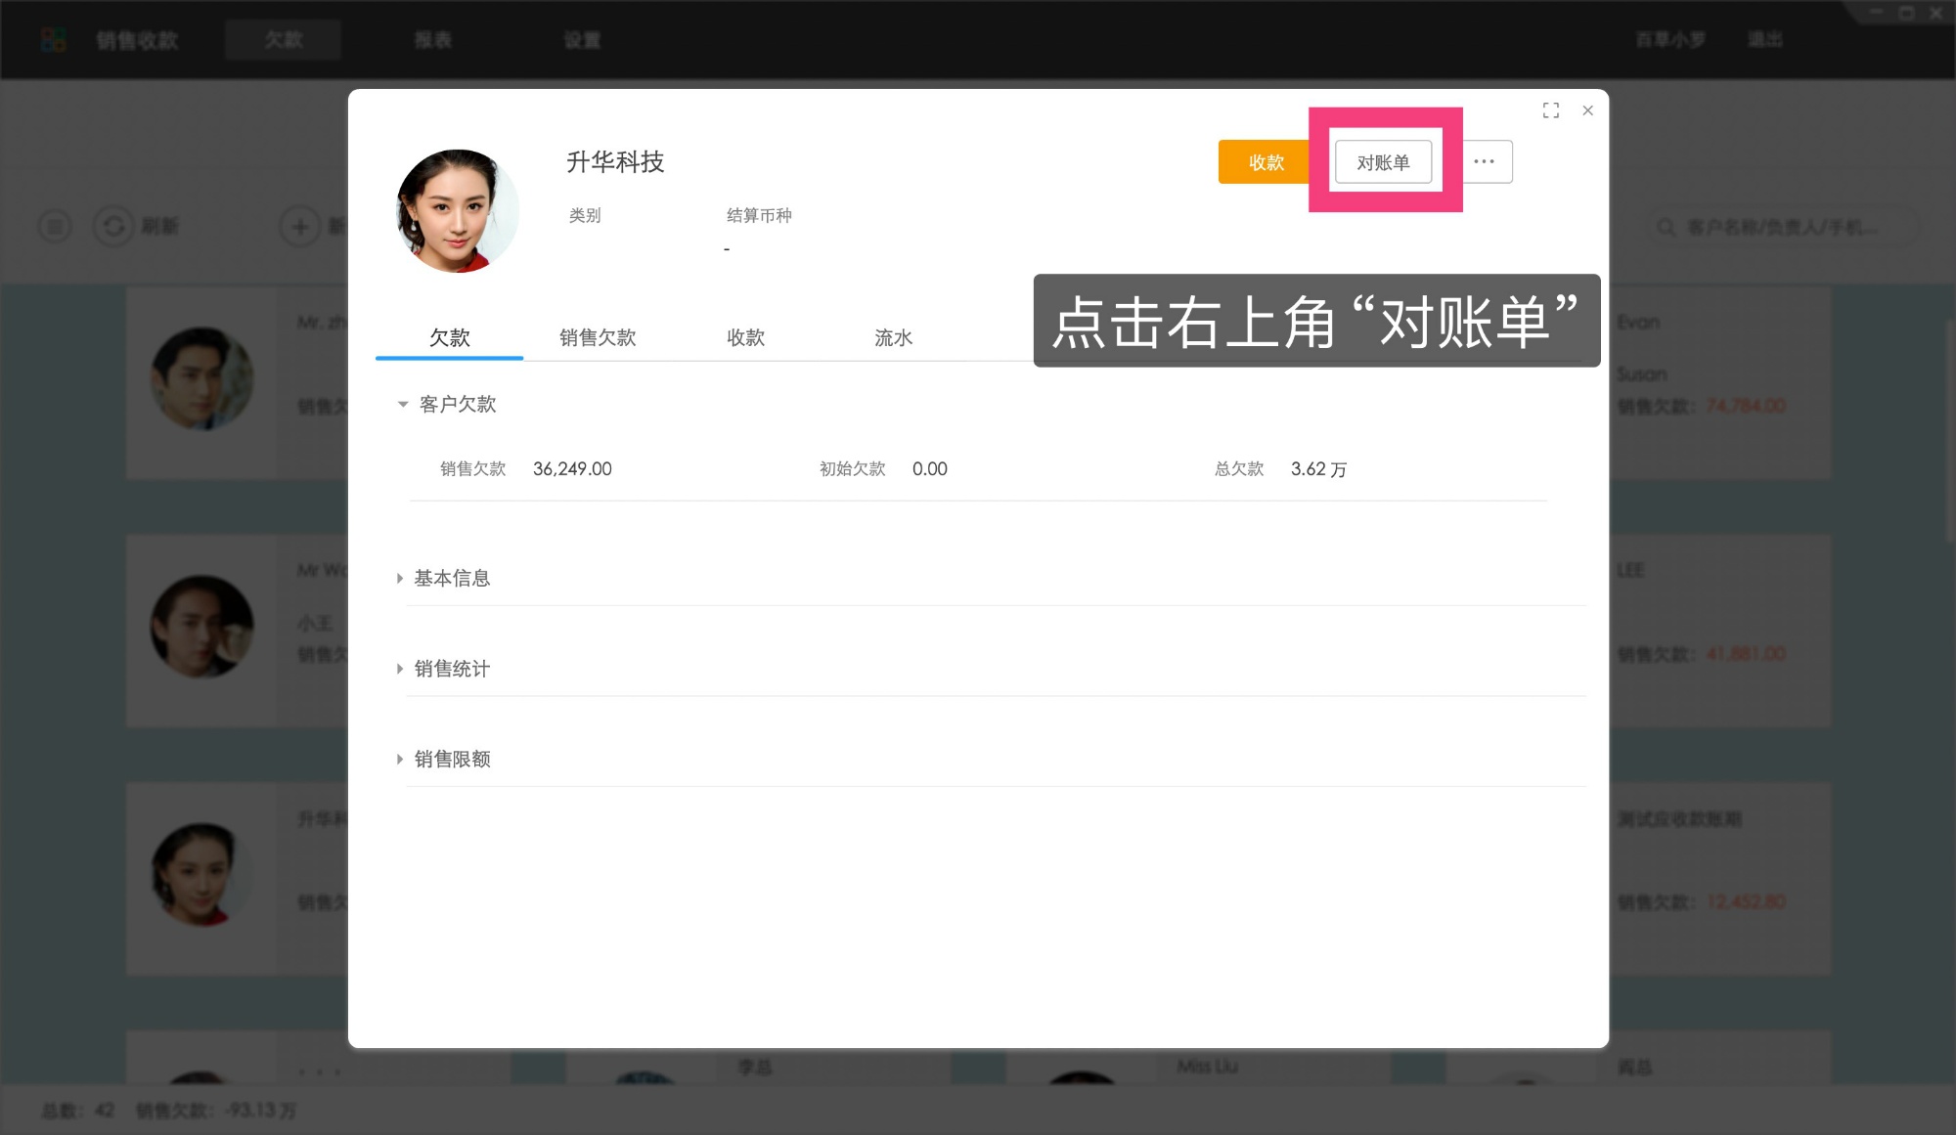Viewport: 1956px width, 1135px height.
Task: Refresh the customer list with 刷新 icon
Action: 116,226
